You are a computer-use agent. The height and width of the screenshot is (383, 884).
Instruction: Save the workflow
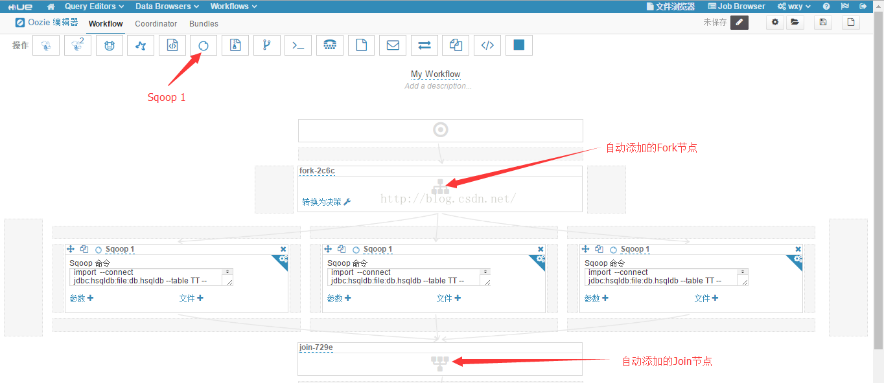(823, 23)
